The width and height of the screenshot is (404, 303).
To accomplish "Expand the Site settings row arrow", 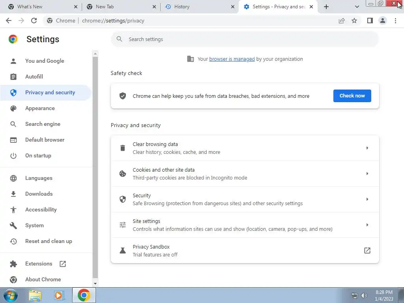I will [367, 225].
